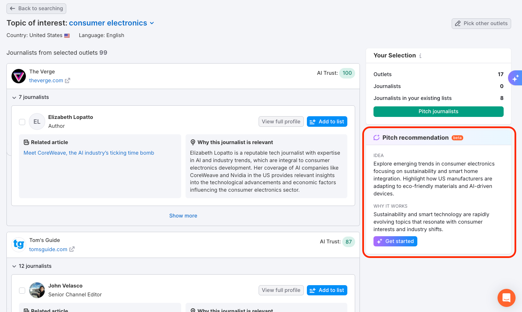
Task: Open the orange chat support widget
Action: click(x=506, y=298)
